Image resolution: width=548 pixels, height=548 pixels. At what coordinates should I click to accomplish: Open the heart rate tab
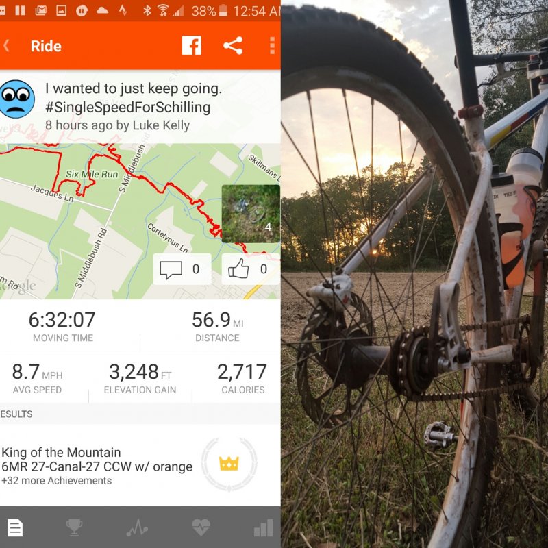(201, 527)
